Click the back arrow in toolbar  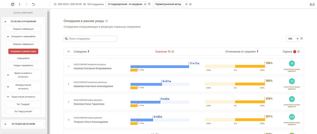(20, 4)
